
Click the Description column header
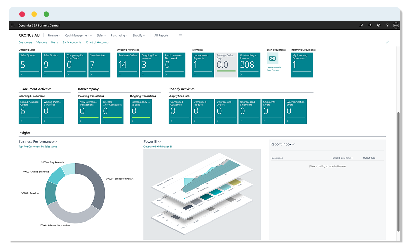tap(277, 158)
